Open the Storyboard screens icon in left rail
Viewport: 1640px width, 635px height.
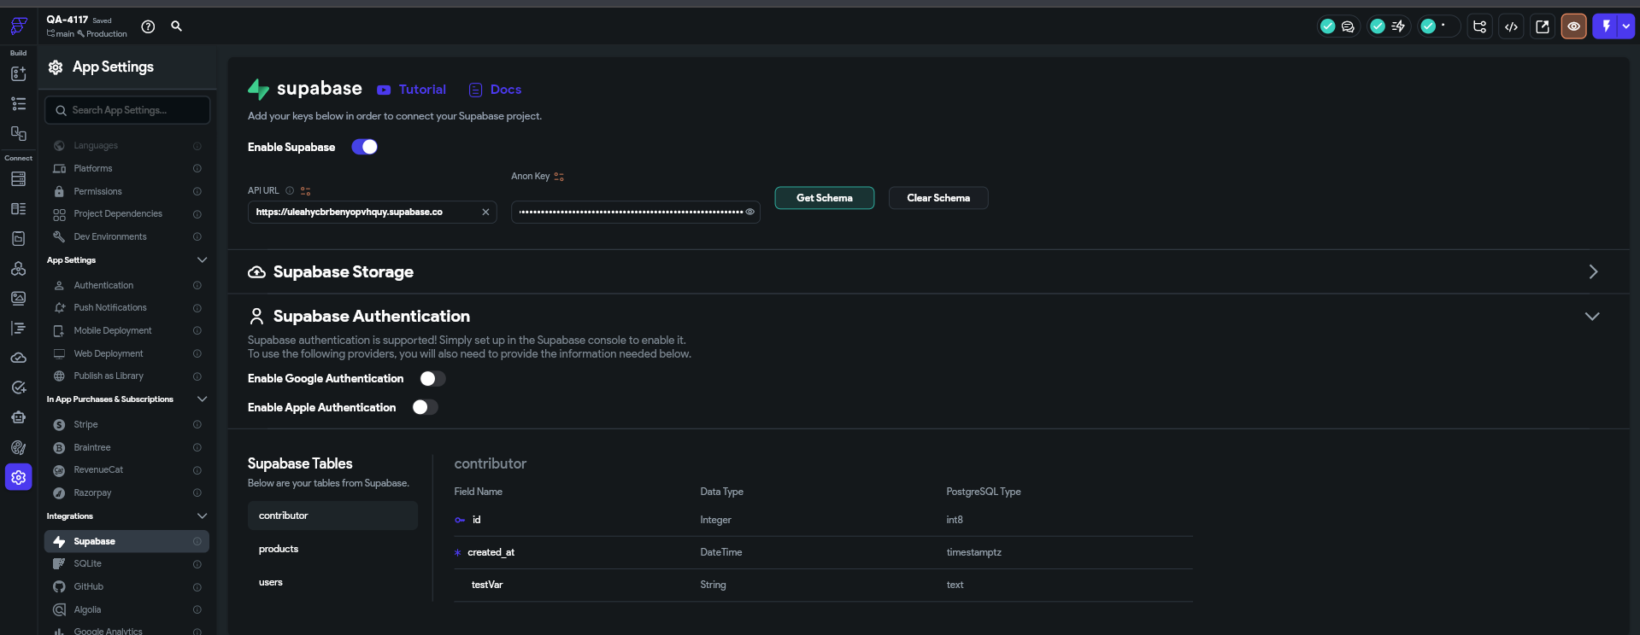(x=18, y=133)
